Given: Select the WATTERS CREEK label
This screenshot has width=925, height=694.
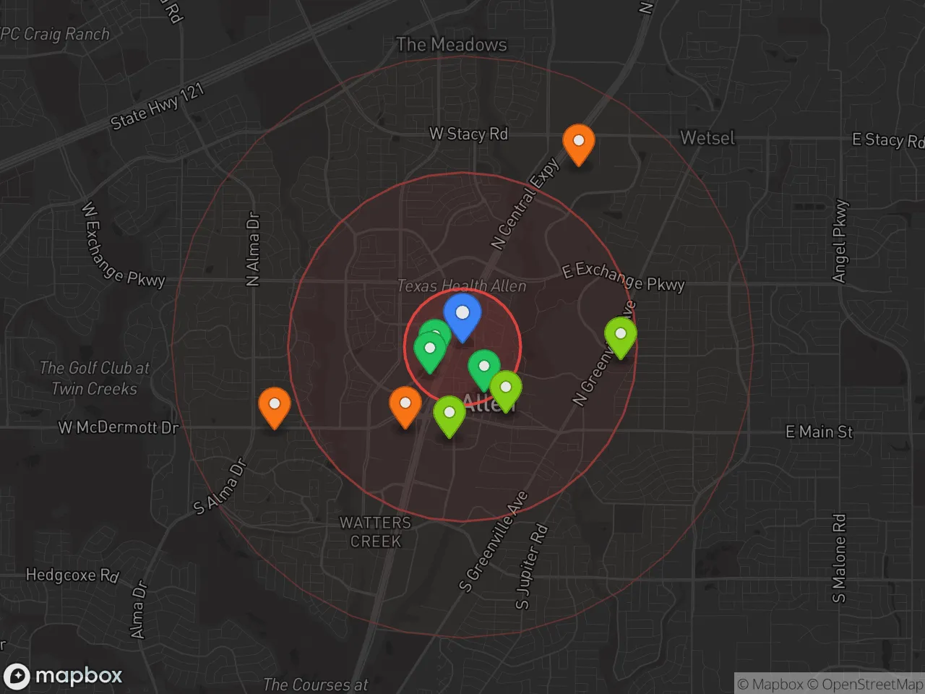Looking at the screenshot, I should 375,531.
